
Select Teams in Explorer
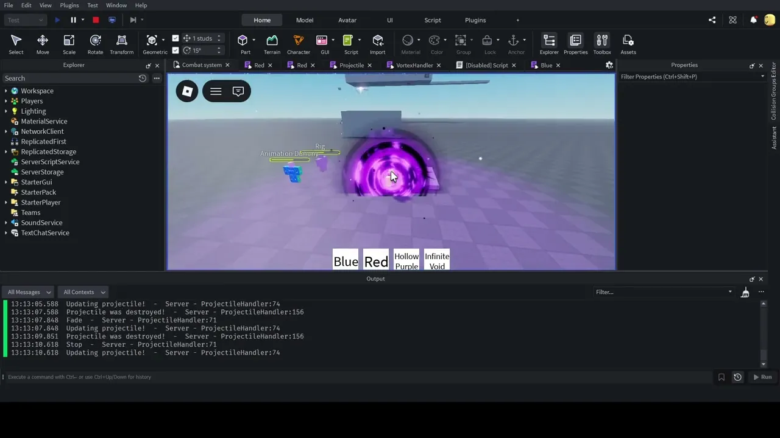pos(30,212)
